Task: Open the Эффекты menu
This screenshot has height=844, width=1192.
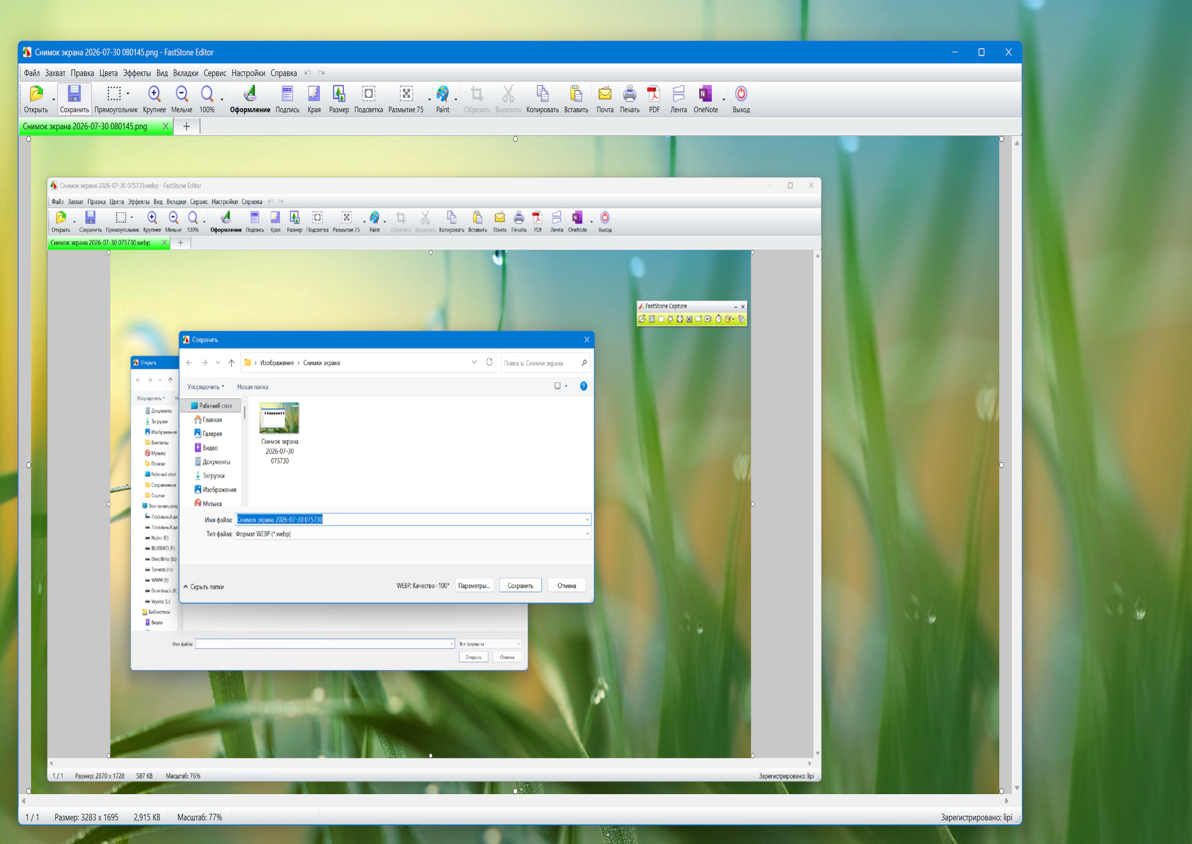Action: click(136, 73)
